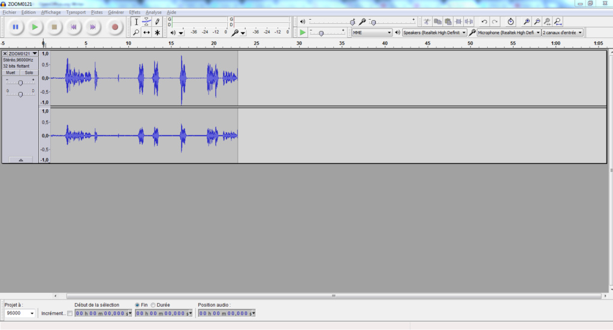Open the MME audio host dropdown
Image resolution: width=613 pixels, height=330 pixels.
tap(372, 33)
